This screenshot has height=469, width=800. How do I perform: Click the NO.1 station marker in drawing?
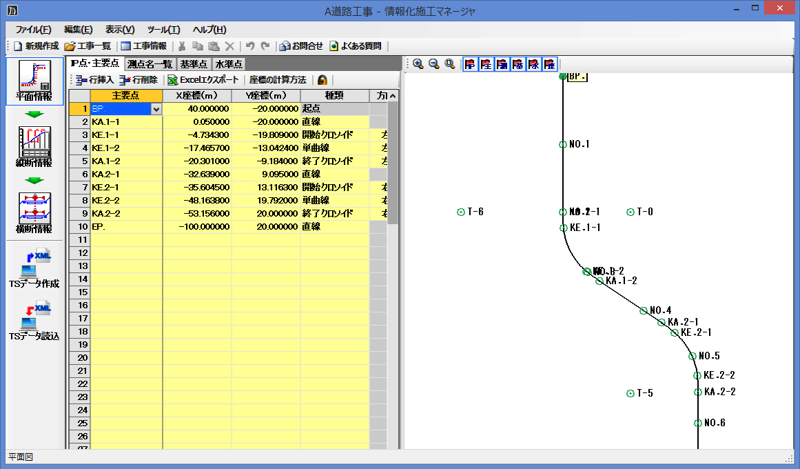[563, 145]
